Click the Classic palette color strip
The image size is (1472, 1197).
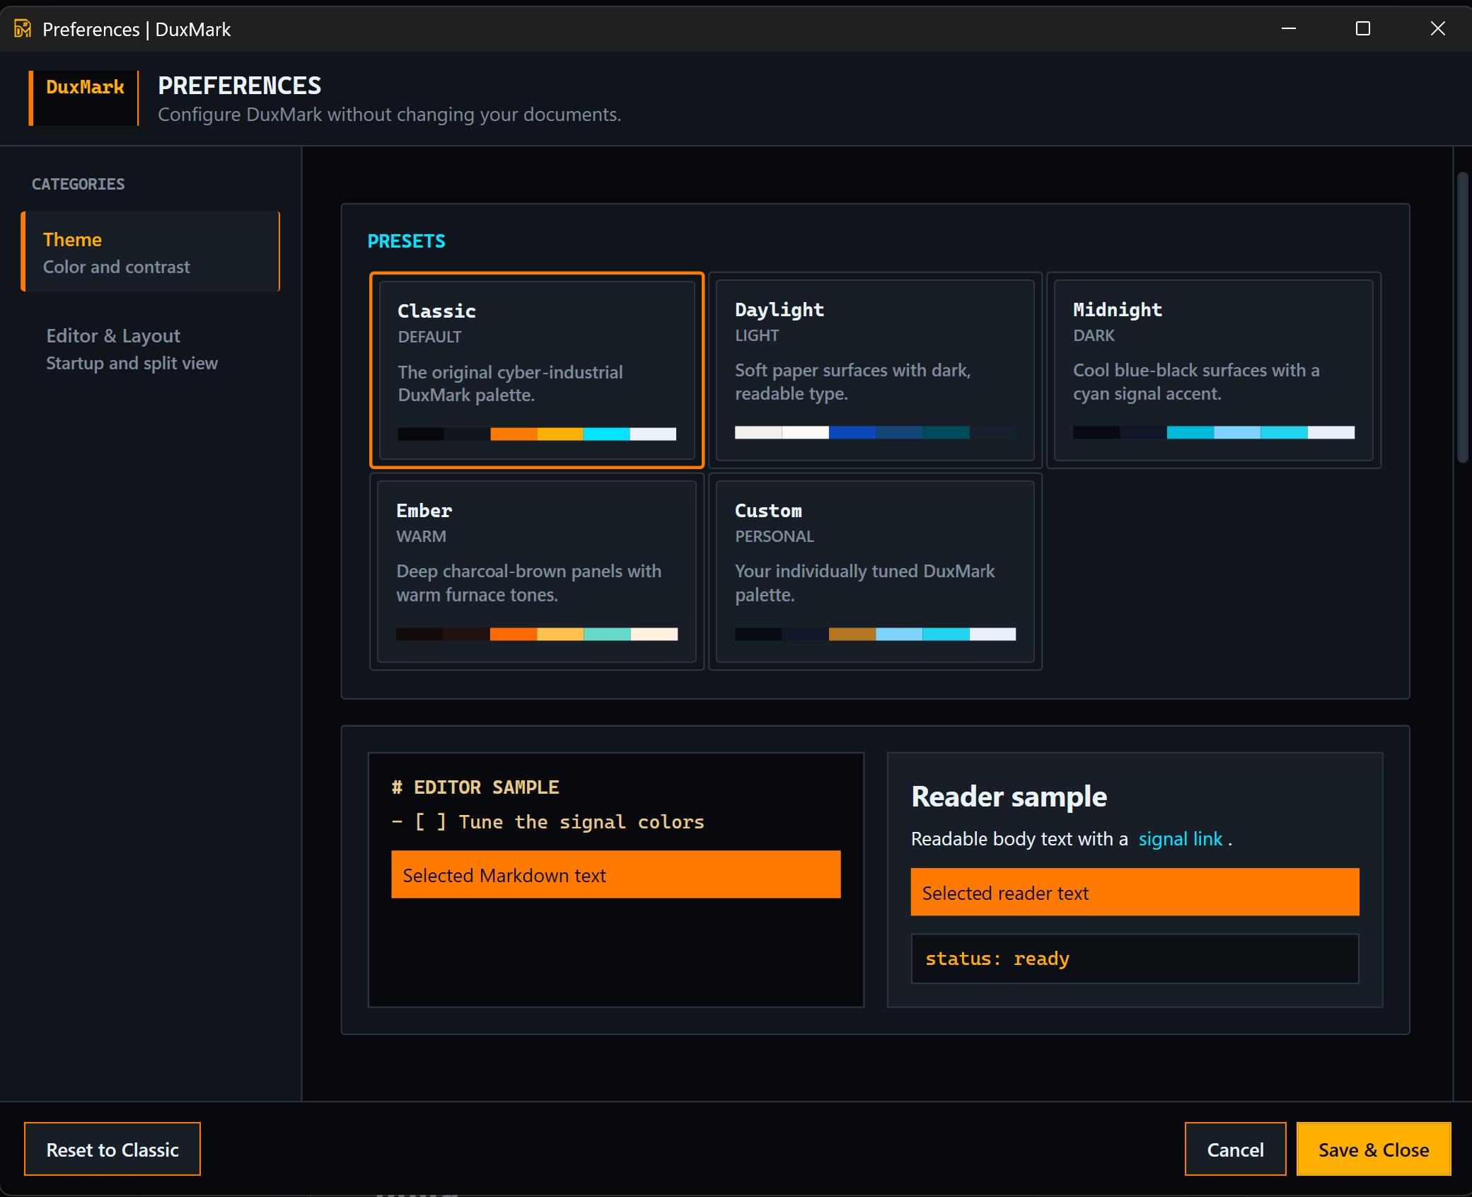(537, 434)
